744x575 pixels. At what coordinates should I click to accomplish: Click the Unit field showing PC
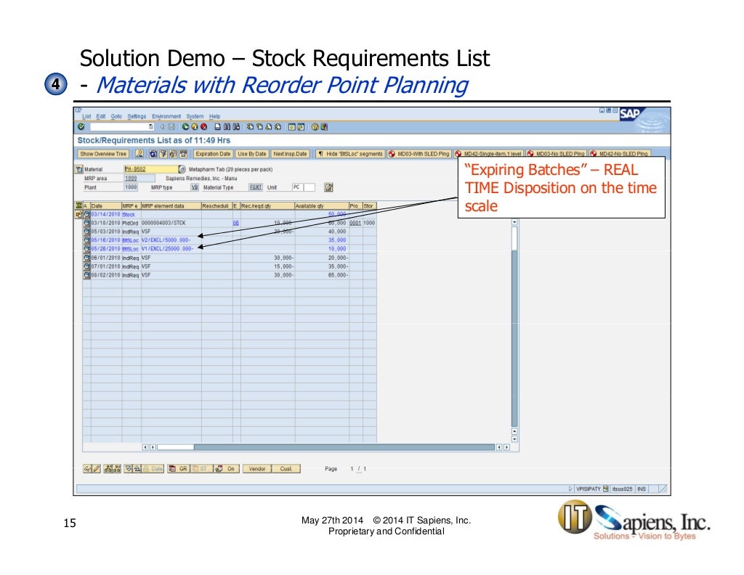pyautogui.click(x=297, y=187)
